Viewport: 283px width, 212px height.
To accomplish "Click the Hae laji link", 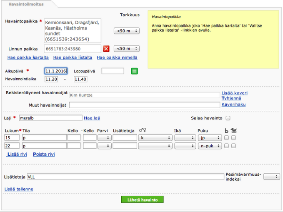I will tap(92, 118).
